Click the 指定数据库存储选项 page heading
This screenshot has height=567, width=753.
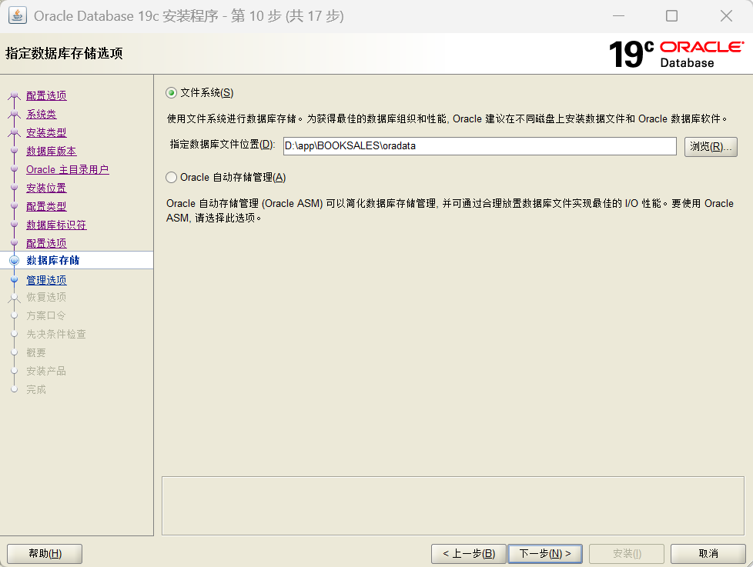tap(64, 53)
